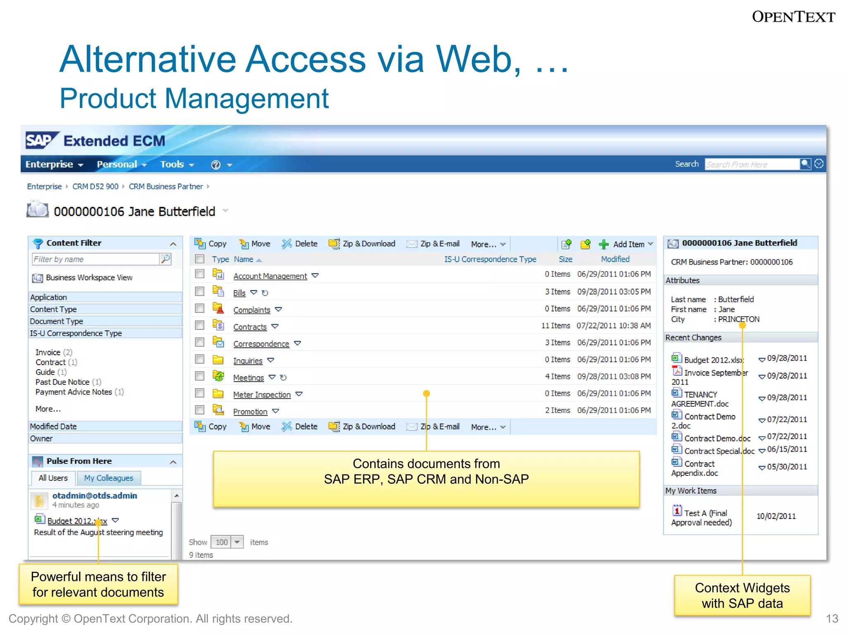Click the Move icon in top toolbar
Viewport: 847px width, 635px height.
click(244, 243)
